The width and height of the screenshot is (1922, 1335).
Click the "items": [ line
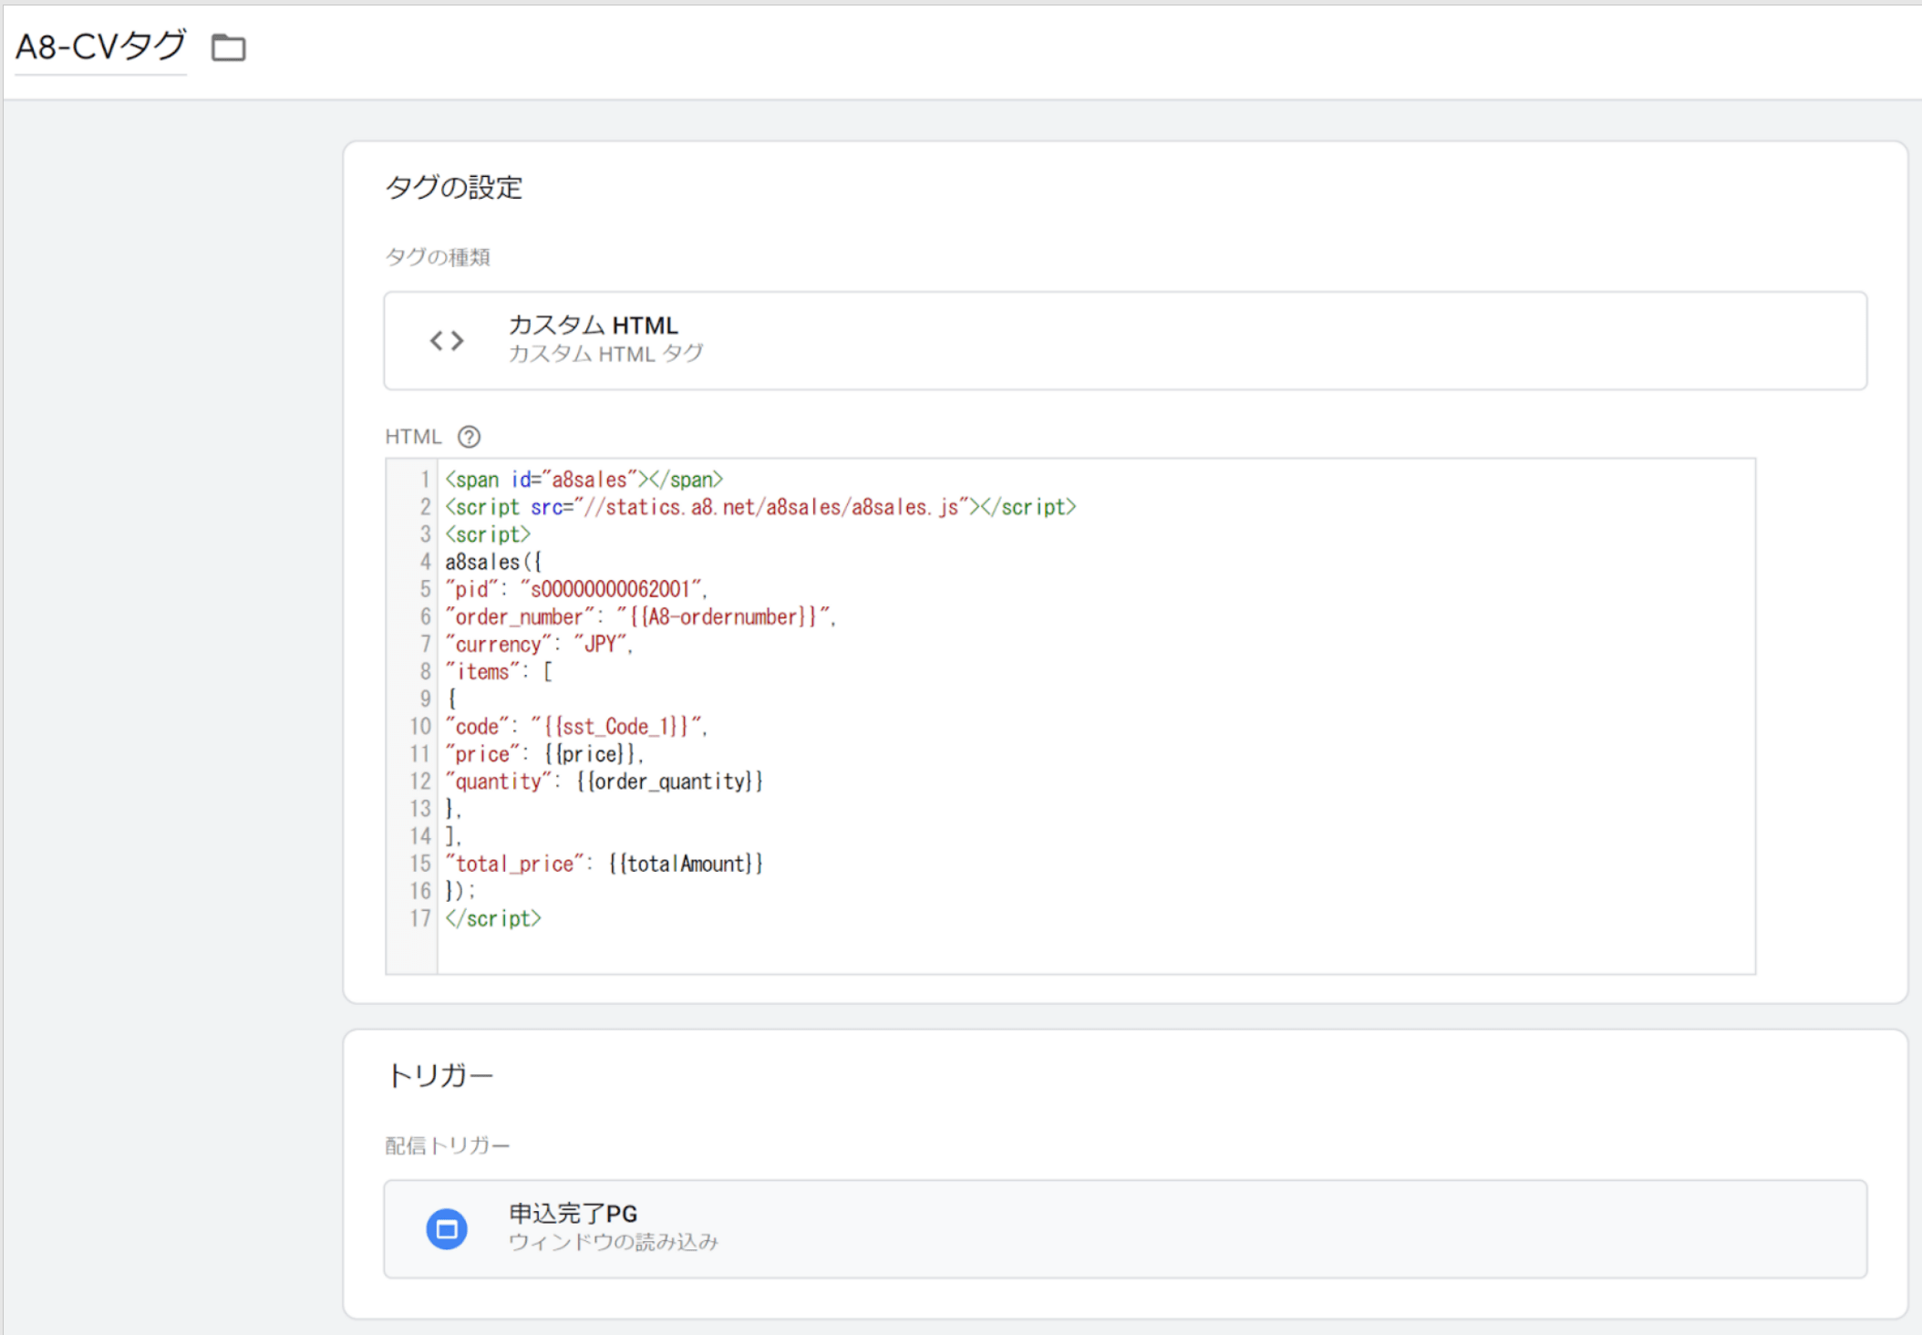tap(499, 671)
